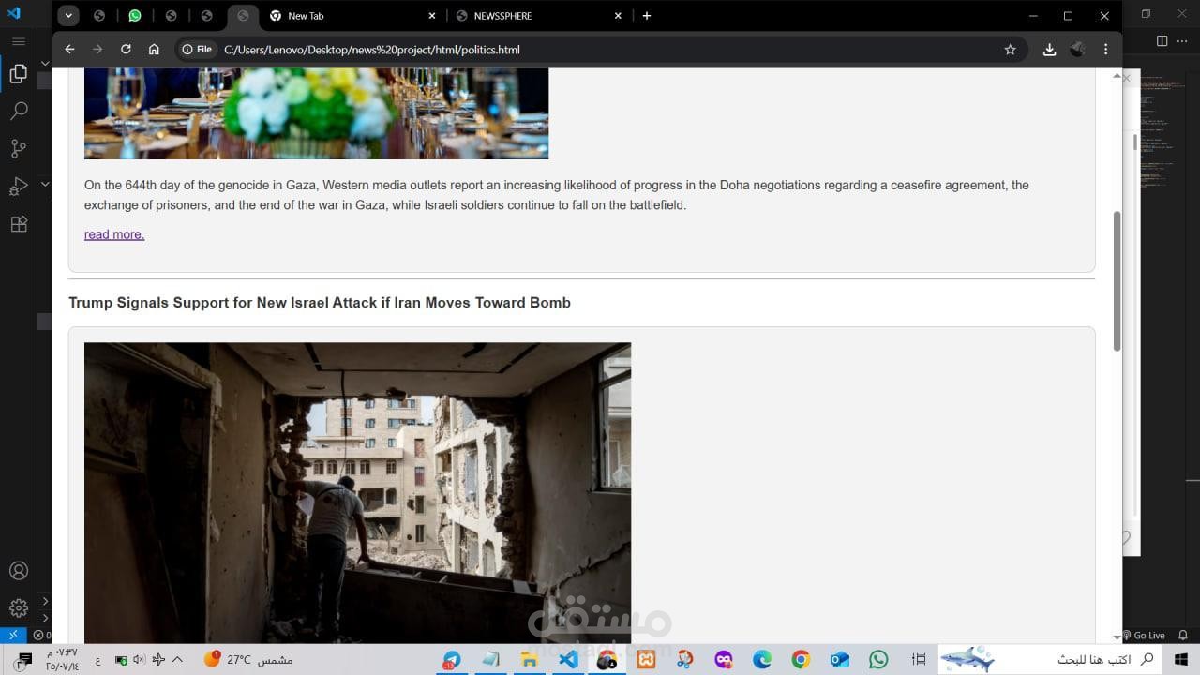Open Task View on the taskbar
This screenshot has height=675, width=1200.
point(919,660)
